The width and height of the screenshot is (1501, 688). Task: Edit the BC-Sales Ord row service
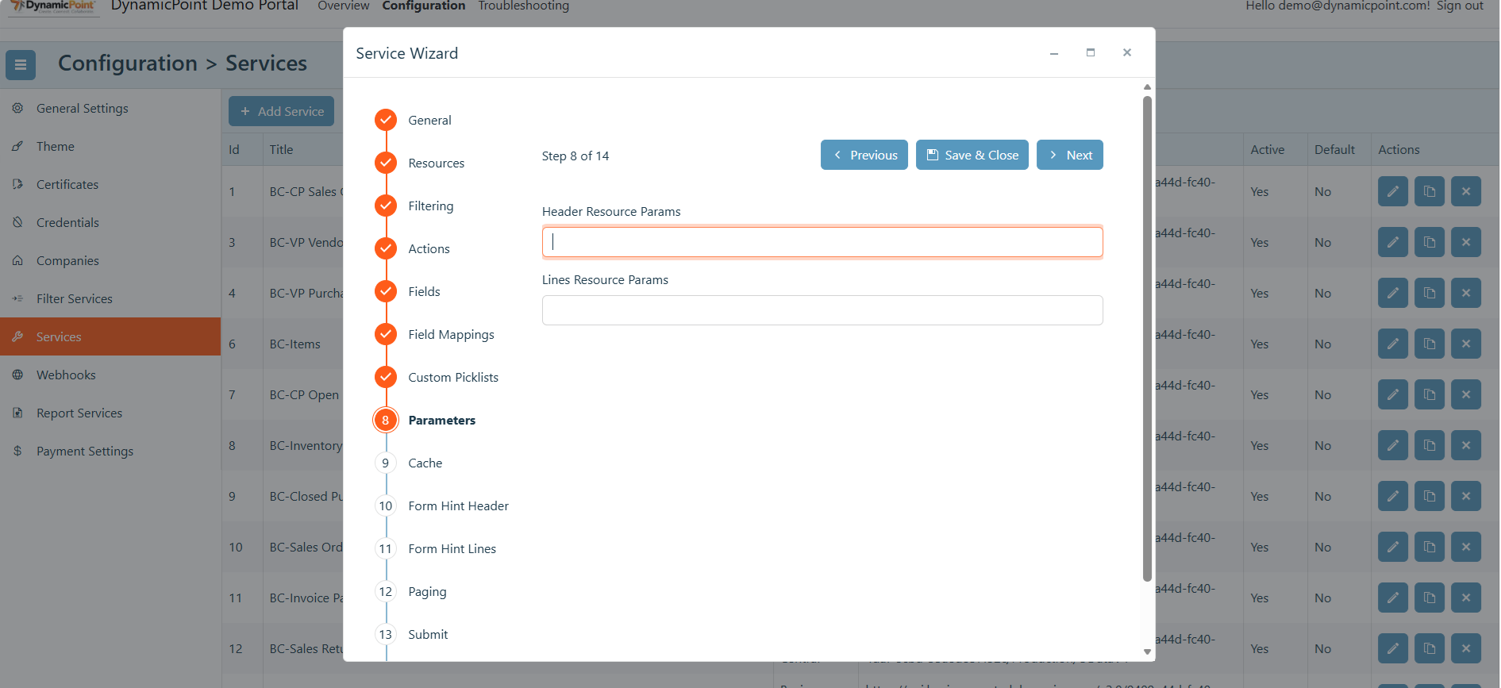(1393, 547)
